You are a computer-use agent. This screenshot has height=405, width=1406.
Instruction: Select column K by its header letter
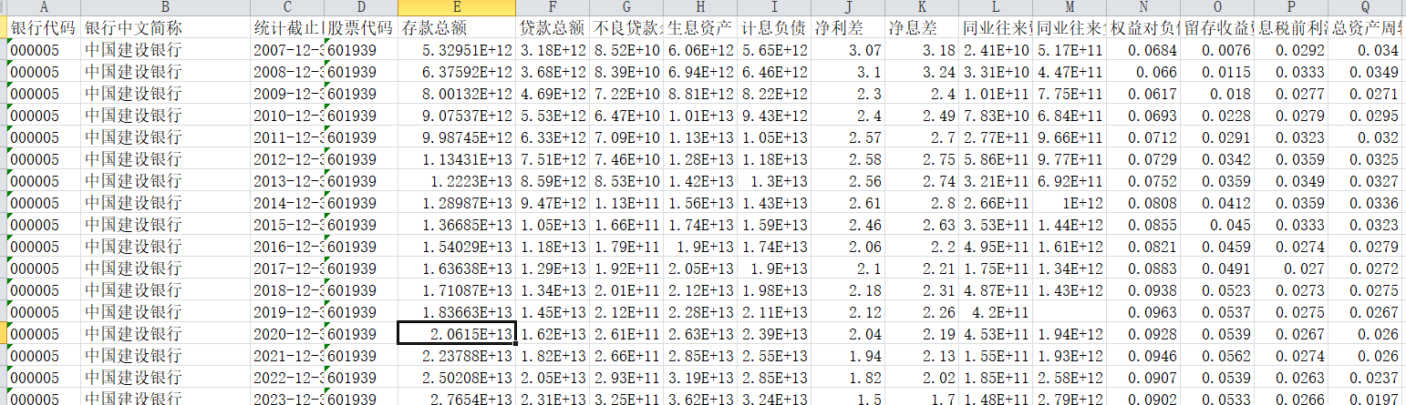click(922, 8)
